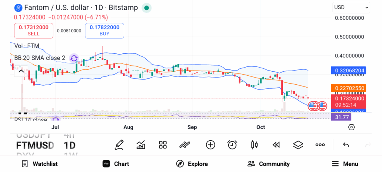Viewport: 382px width, 172px height.
Task: Open the candlestick chart type icon
Action: pyautogui.click(x=254, y=145)
